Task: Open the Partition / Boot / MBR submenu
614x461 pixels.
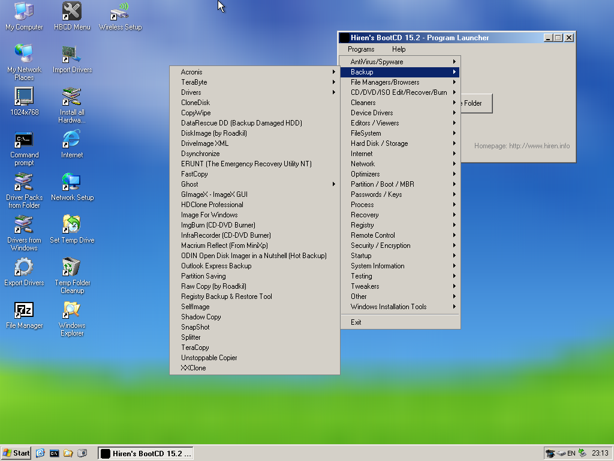Action: (x=382, y=184)
